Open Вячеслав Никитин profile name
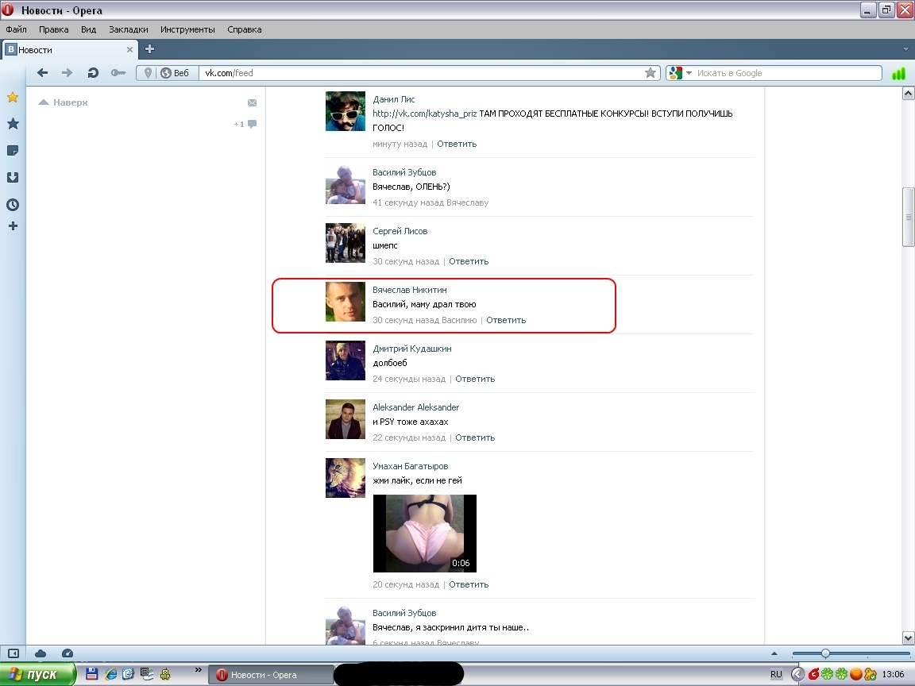Image resolution: width=915 pixels, height=686 pixels. point(410,290)
